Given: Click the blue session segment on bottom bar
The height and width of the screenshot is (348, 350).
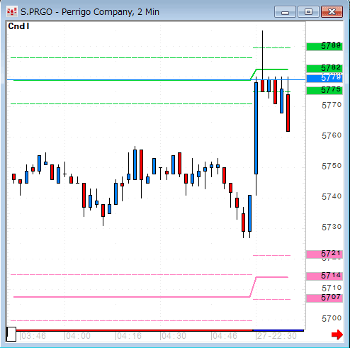Looking at the screenshot, I should [x=278, y=330].
